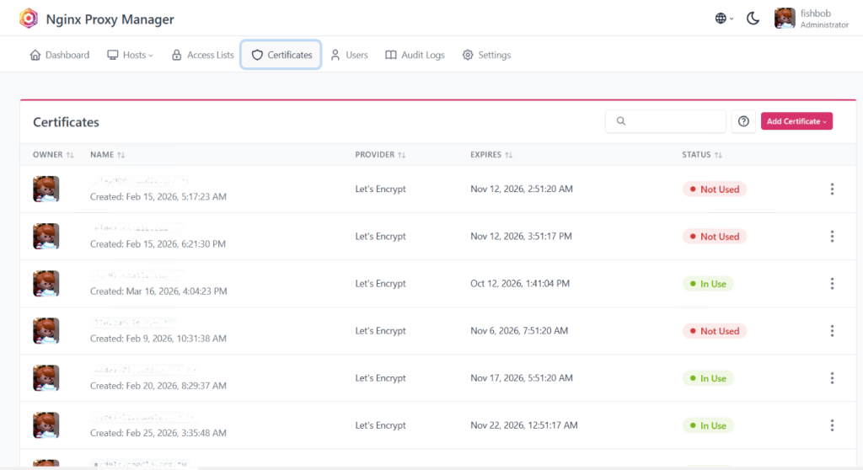Click Not Used badge expiring Nov 6

tap(715, 331)
